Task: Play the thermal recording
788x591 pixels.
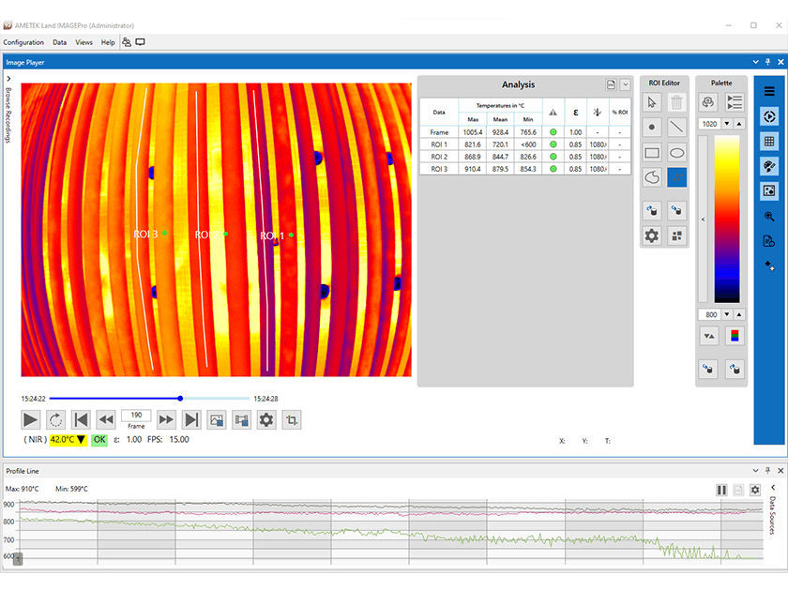Action: point(30,419)
